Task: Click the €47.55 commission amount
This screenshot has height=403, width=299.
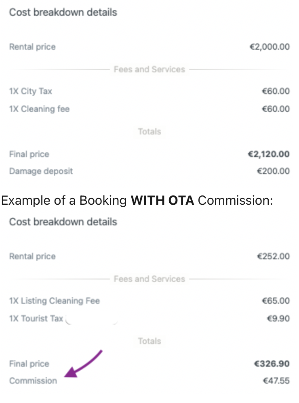Action: [276, 381]
